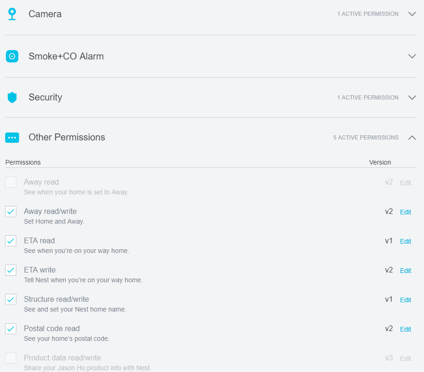The image size is (424, 372).
Task: Uncheck the Postal code read permission
Action: click(x=11, y=329)
